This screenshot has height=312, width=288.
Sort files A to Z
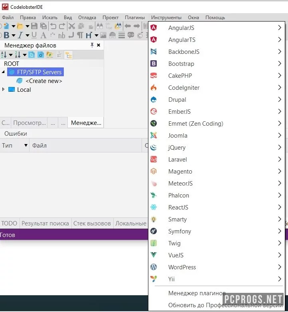coord(4,55)
